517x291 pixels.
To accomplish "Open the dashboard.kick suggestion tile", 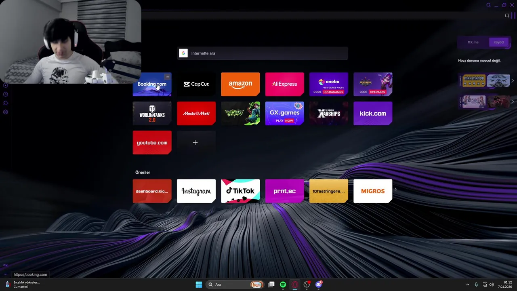I will 152,191.
